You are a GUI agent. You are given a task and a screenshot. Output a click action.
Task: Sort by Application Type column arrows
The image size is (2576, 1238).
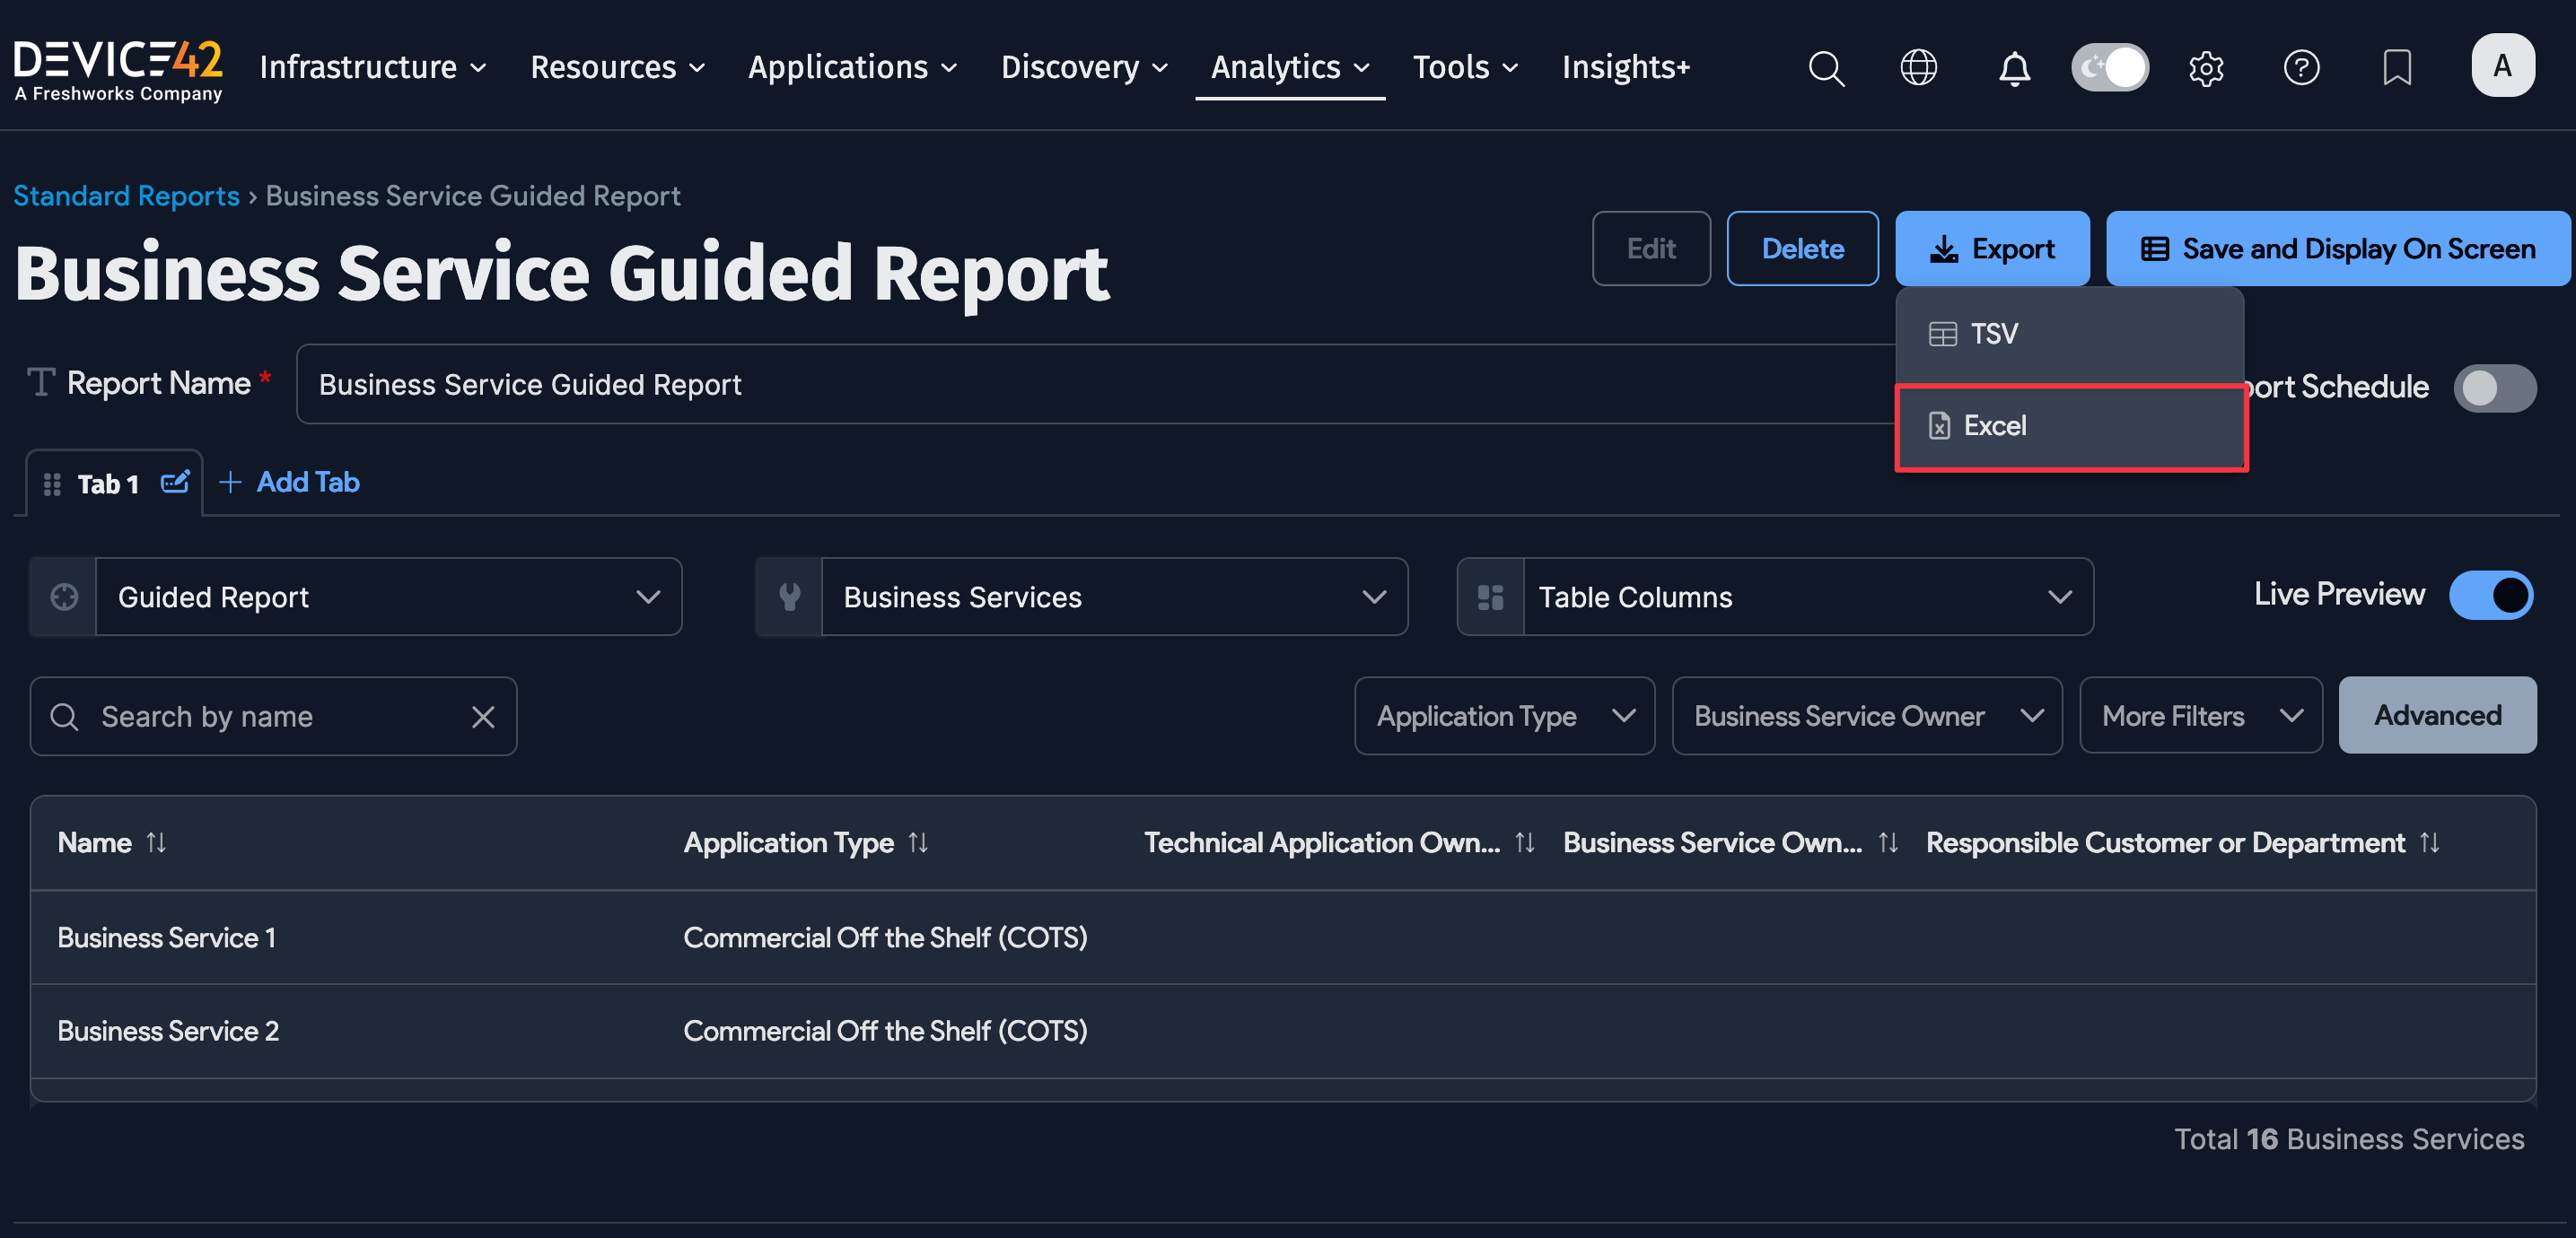(x=918, y=842)
